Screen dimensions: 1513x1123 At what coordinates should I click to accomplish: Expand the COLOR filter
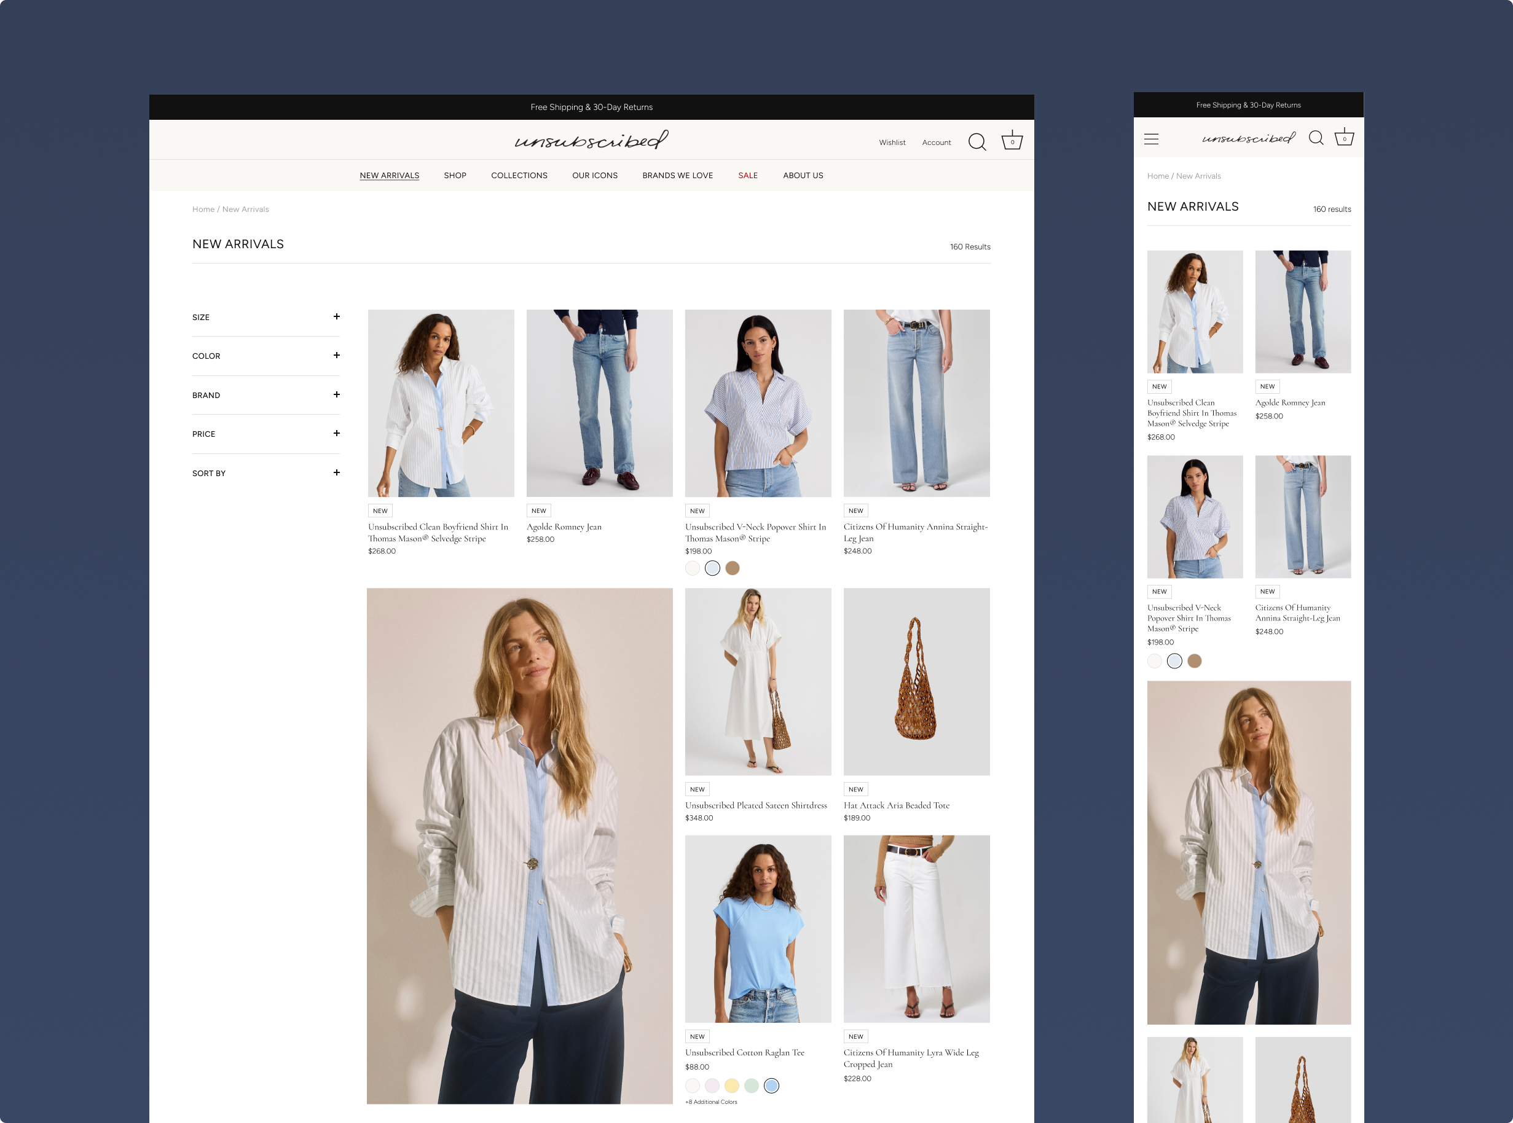(x=336, y=356)
